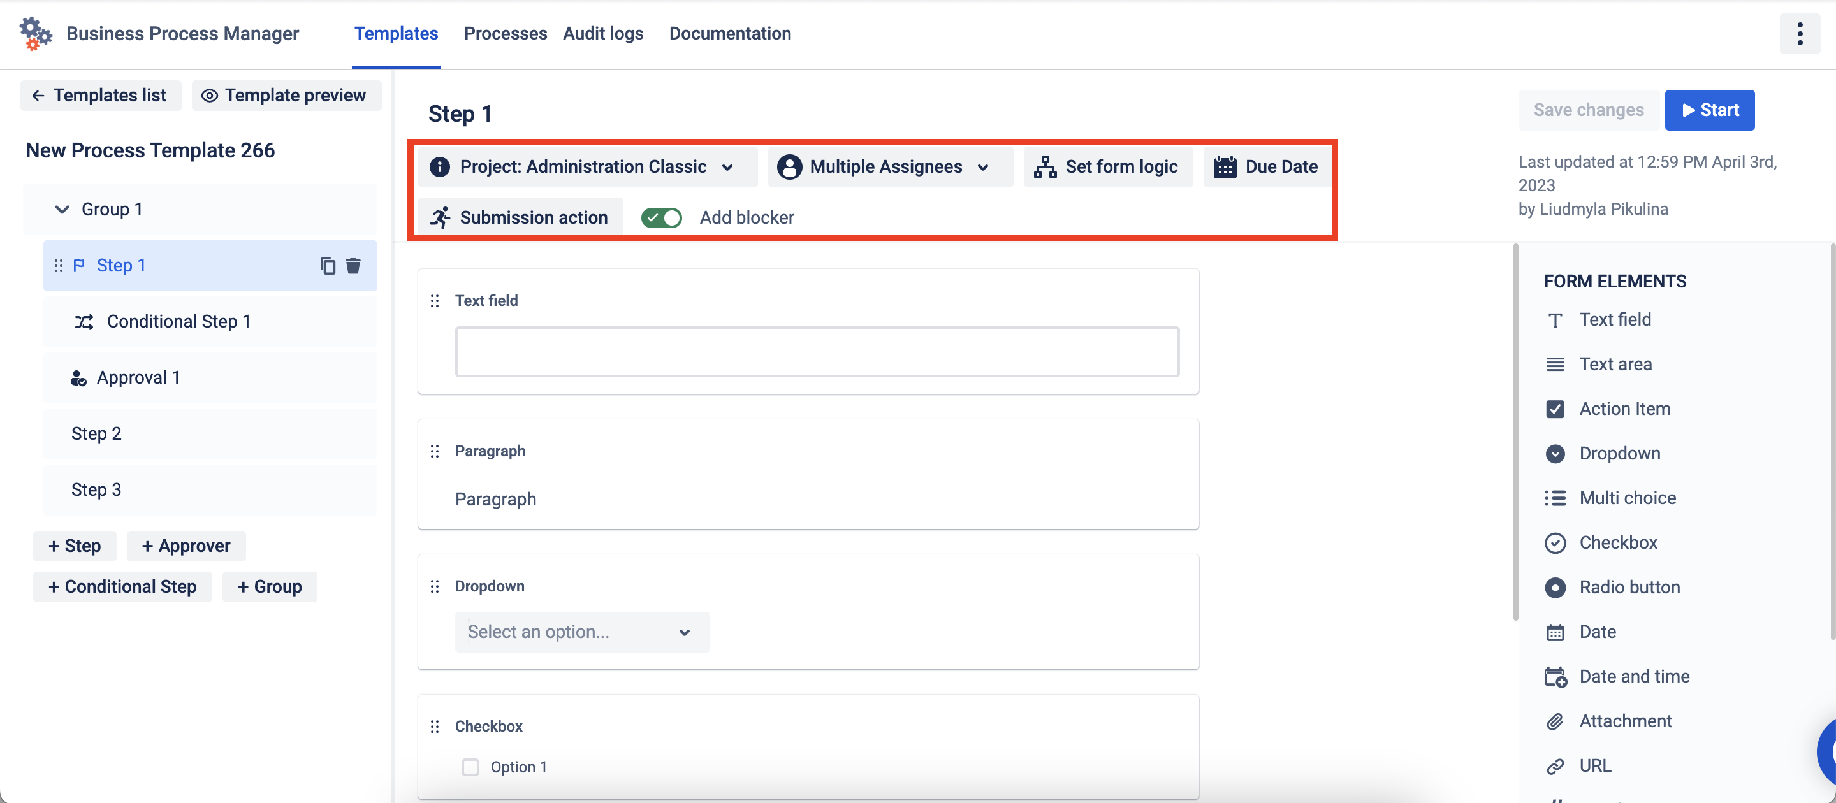Viewport: 1836px width, 803px height.
Task: Collapse Group 1 with the chevron
Action: tap(62, 210)
